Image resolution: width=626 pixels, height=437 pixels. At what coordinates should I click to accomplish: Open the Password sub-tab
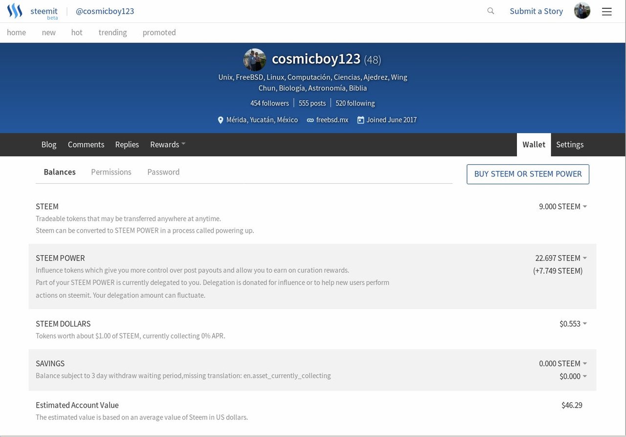pyautogui.click(x=163, y=172)
